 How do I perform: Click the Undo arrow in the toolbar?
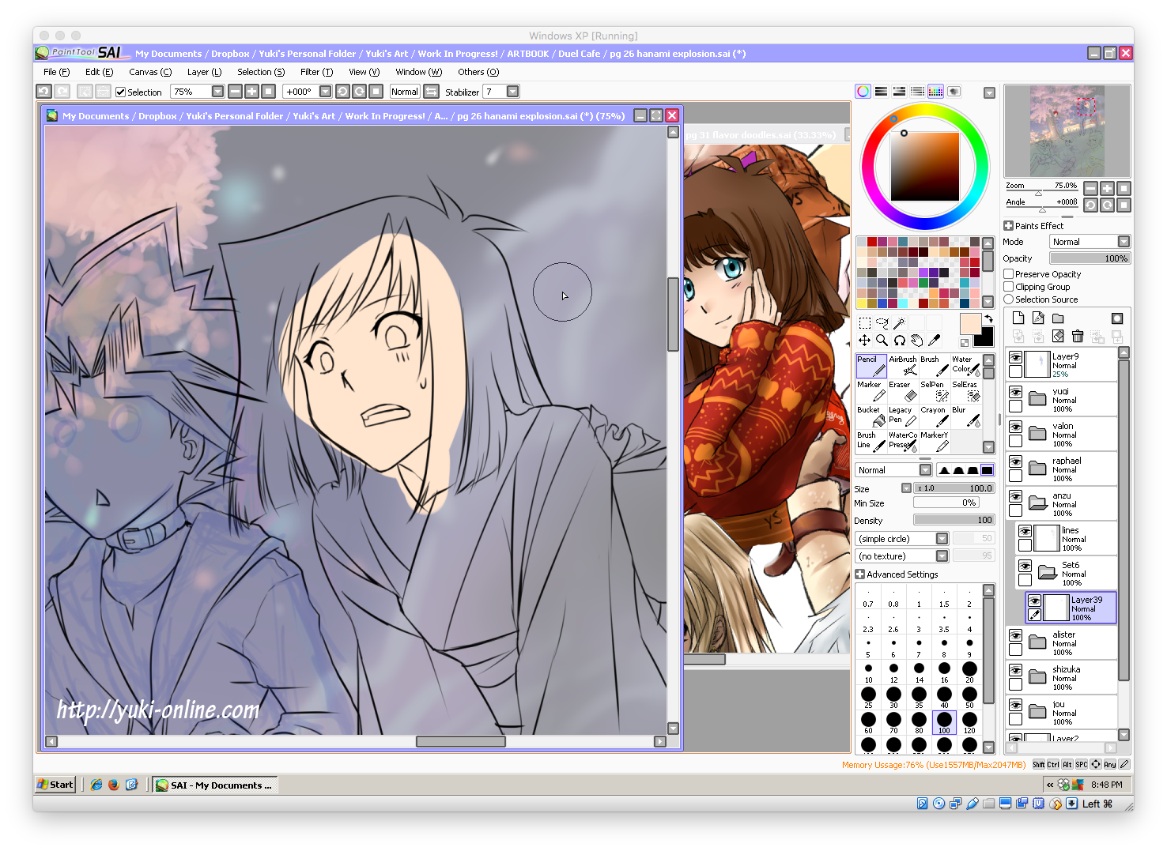44,92
